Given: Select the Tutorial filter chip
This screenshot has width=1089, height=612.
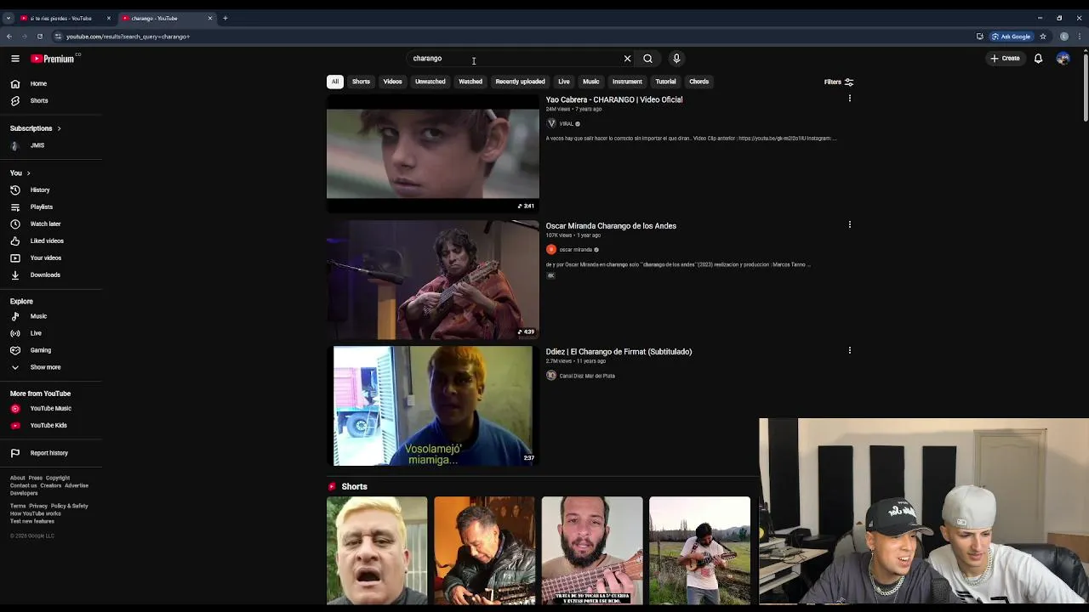Looking at the screenshot, I should (665, 82).
